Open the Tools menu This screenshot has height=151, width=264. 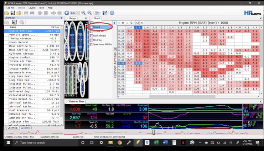coord(42,8)
